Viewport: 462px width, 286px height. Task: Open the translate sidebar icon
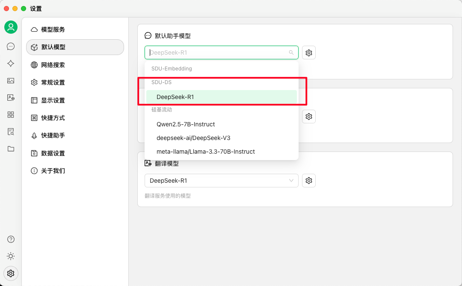tap(11, 98)
